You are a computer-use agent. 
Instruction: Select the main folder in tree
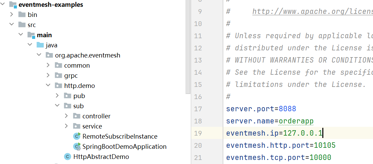(44, 35)
